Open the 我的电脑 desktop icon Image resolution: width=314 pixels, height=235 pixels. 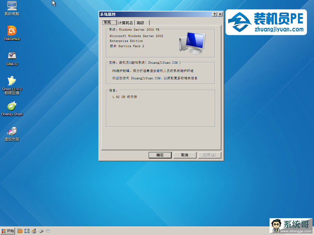(12, 8)
